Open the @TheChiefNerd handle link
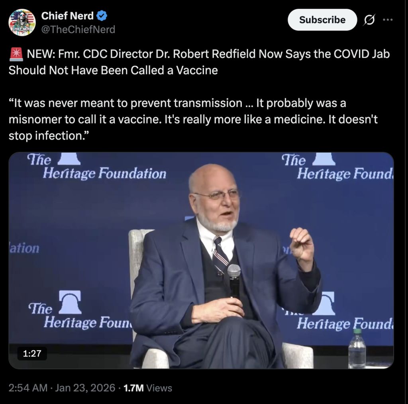 point(78,29)
